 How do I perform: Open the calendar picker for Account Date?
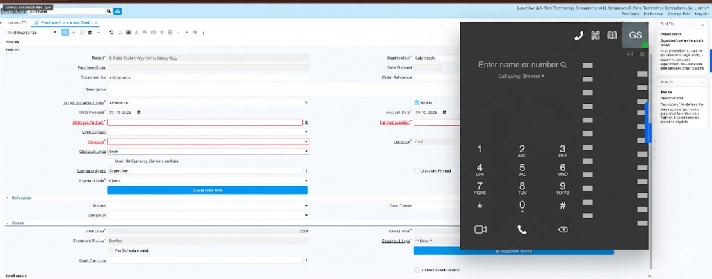point(445,112)
